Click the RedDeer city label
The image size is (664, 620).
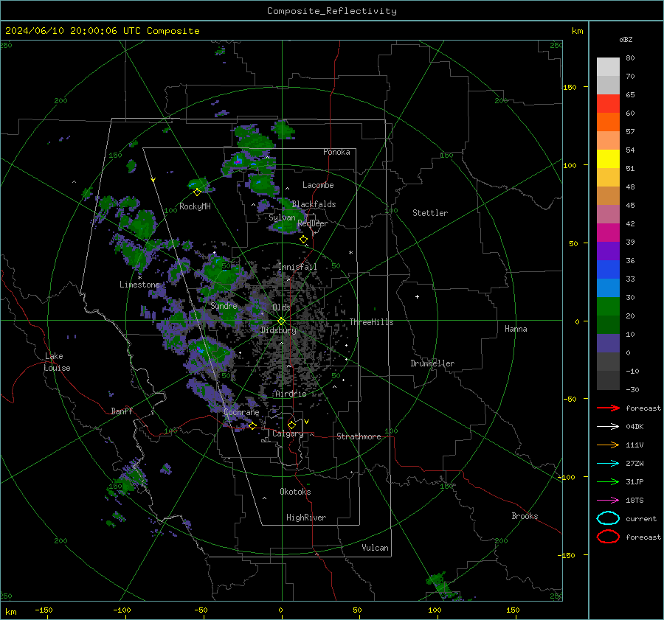tap(313, 223)
